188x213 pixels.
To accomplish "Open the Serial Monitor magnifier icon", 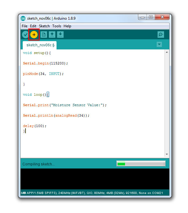I will tap(161, 34).
